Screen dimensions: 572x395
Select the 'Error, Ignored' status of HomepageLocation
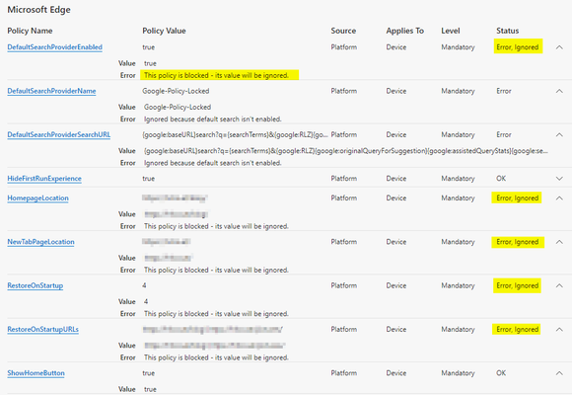pyautogui.click(x=518, y=198)
